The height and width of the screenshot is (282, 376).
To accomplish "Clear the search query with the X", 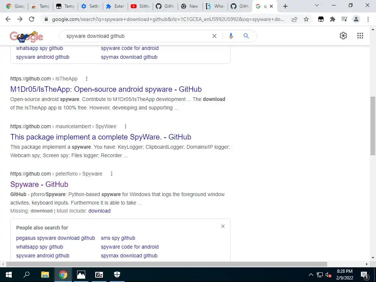I will (x=214, y=36).
